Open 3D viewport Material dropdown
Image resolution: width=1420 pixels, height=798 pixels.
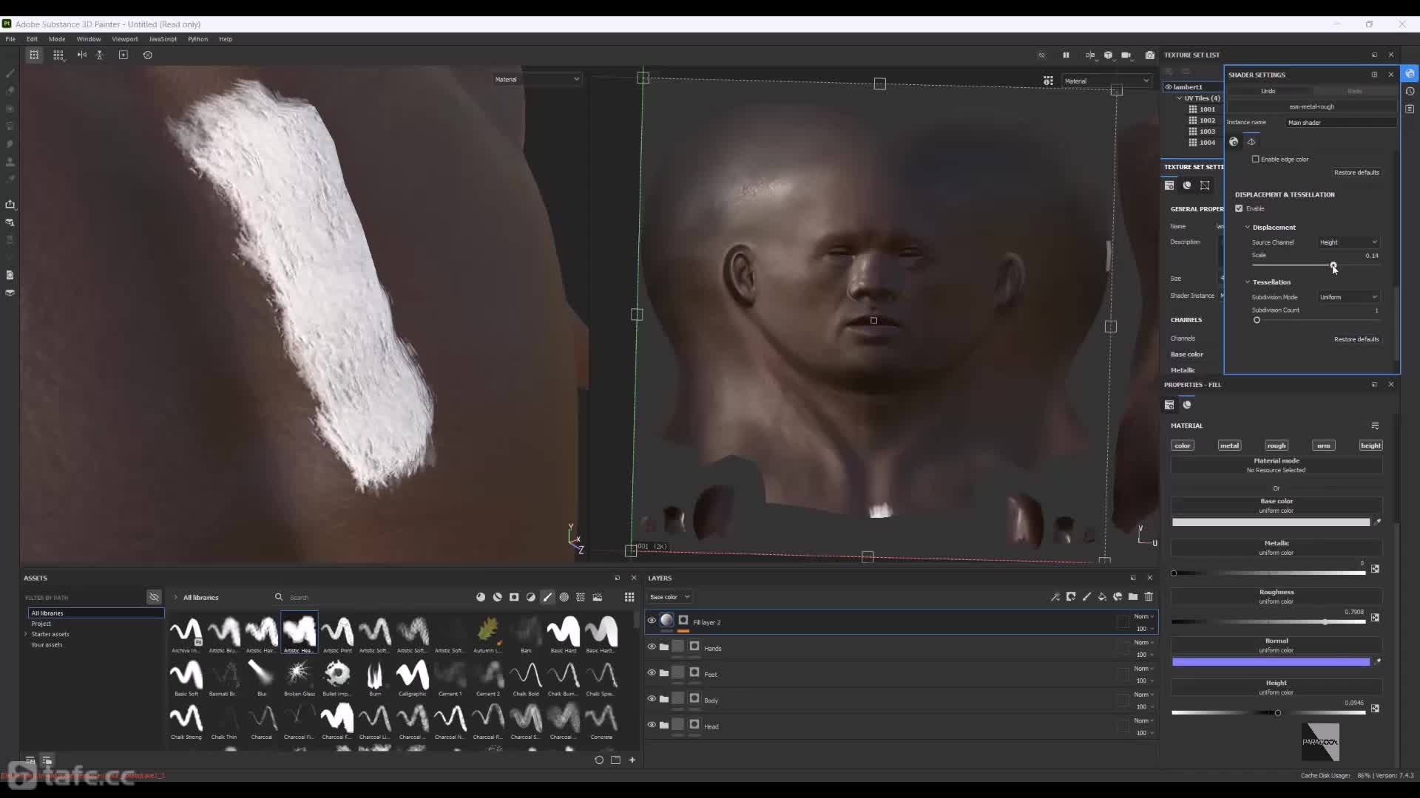click(538, 79)
